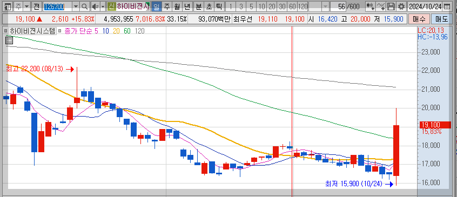Click the 주 button at toolbar left
The height and width of the screenshot is (197, 457).
click(x=18, y=6)
